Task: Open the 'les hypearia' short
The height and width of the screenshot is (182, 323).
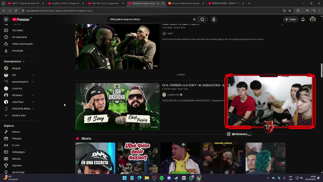Action: pyautogui.click(x=180, y=158)
